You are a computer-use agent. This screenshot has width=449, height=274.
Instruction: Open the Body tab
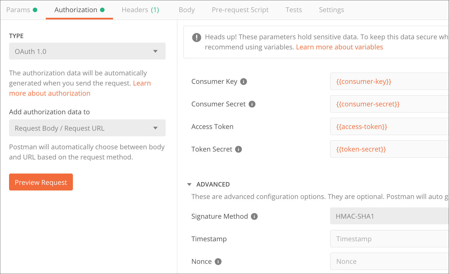[187, 10]
